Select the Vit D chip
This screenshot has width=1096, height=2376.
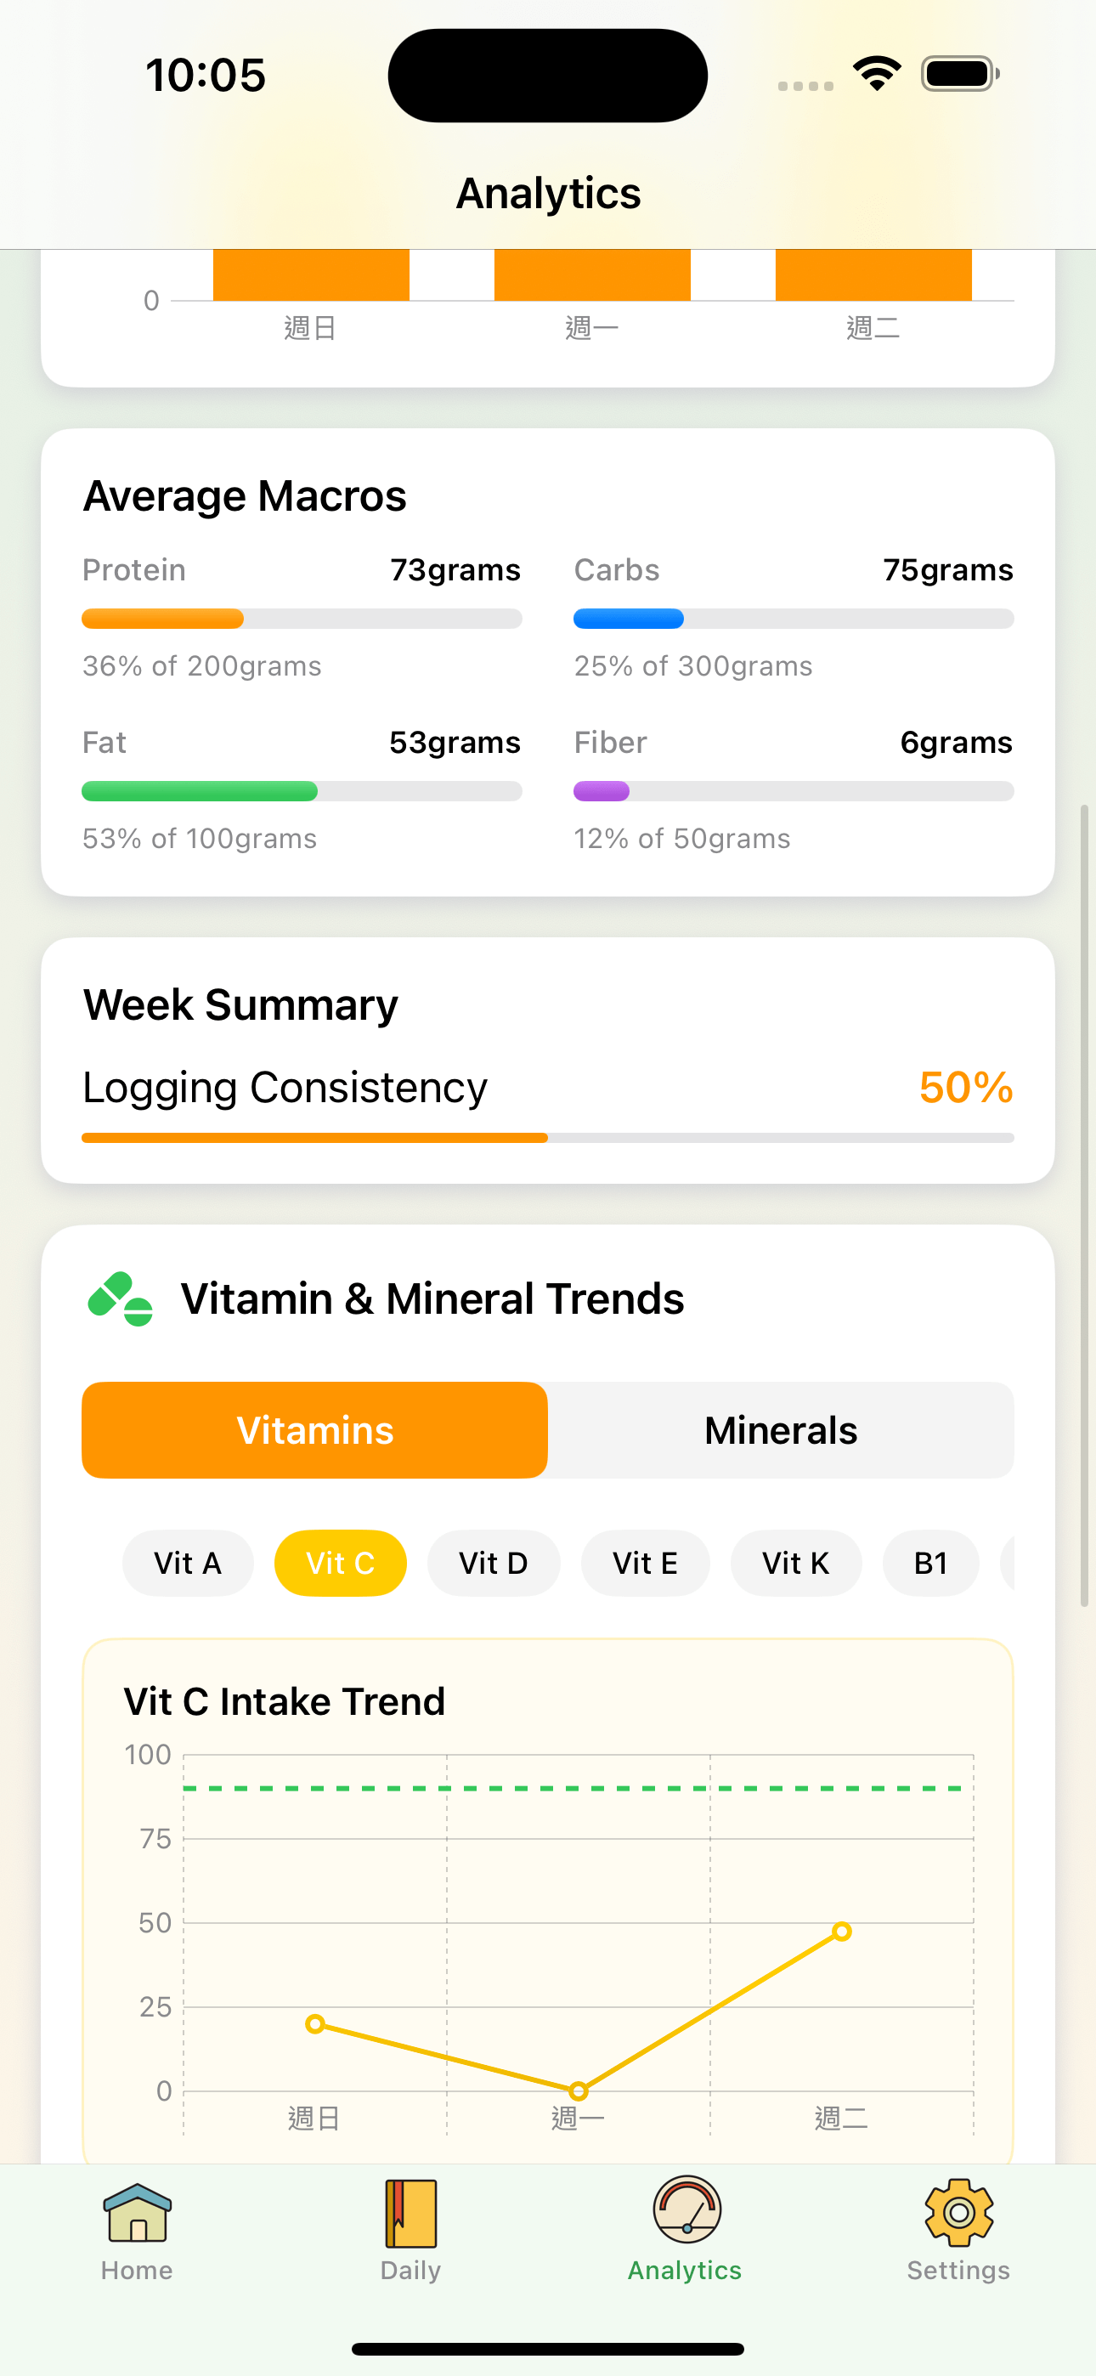(x=494, y=1564)
